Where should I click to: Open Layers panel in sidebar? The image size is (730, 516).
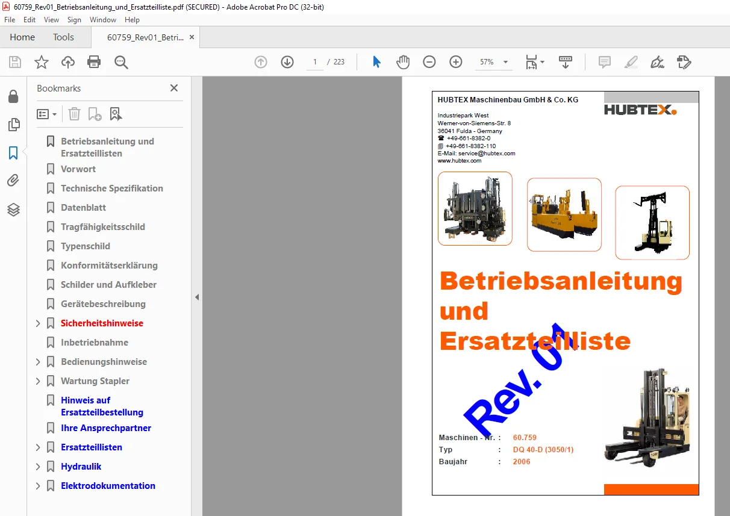tap(13, 210)
